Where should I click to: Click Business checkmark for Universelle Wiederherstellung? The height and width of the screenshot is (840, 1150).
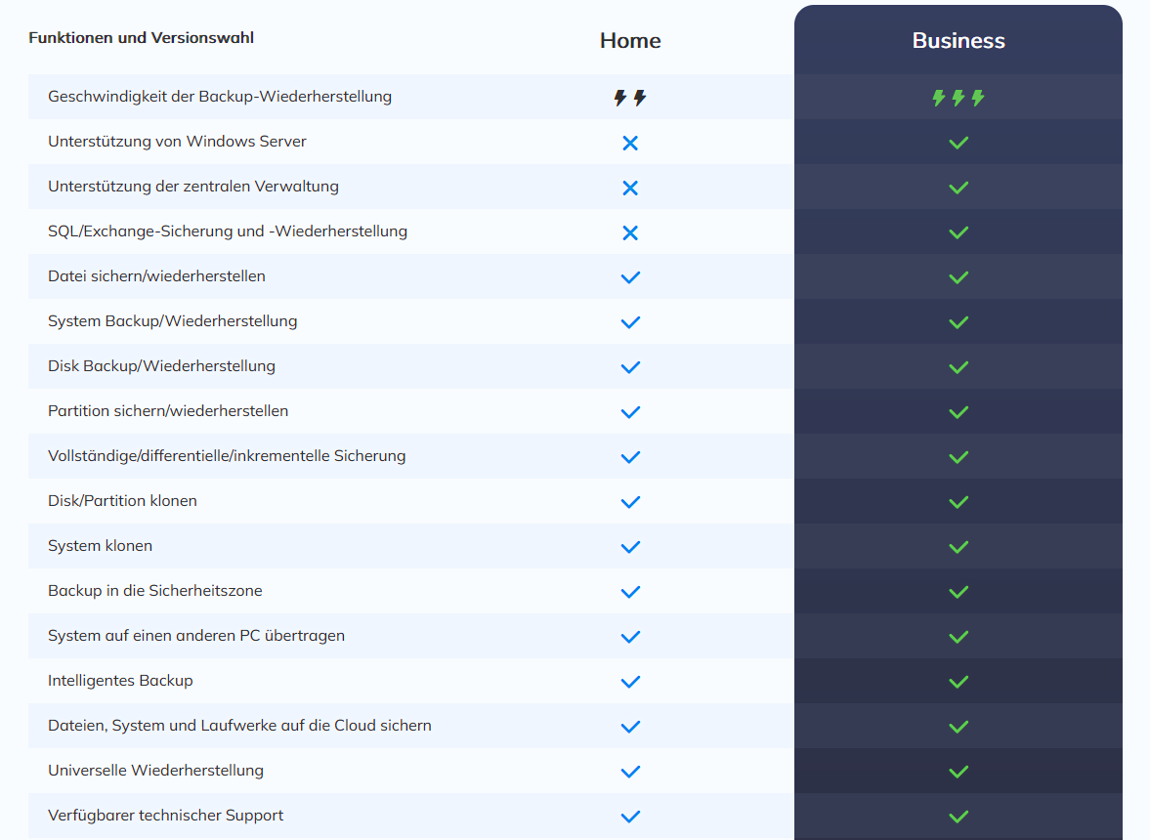click(958, 772)
